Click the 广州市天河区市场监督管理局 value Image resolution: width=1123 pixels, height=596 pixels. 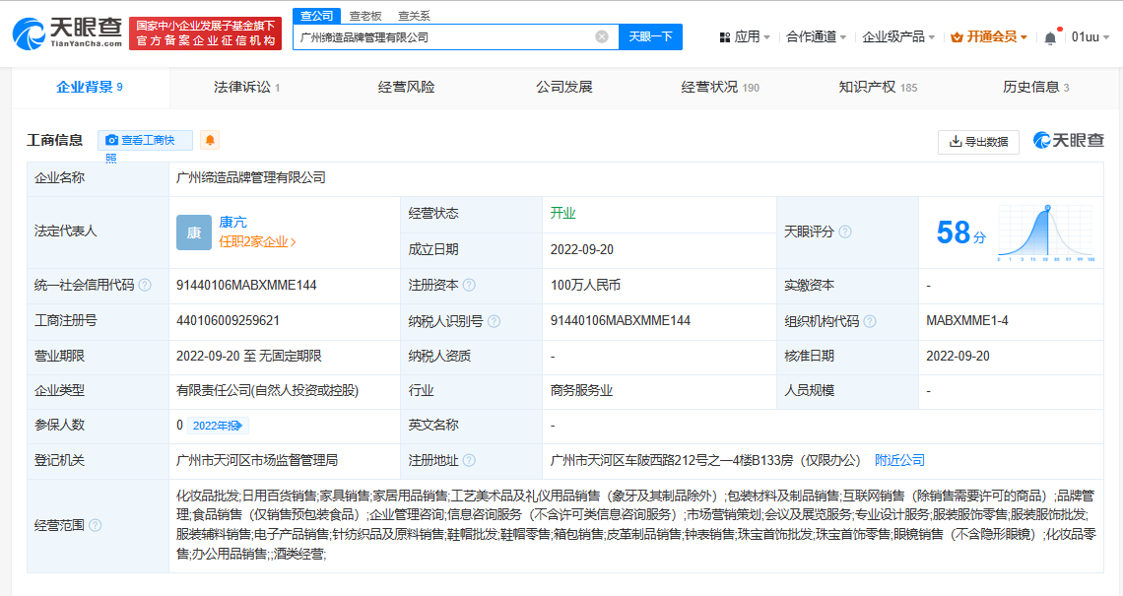coord(257,461)
